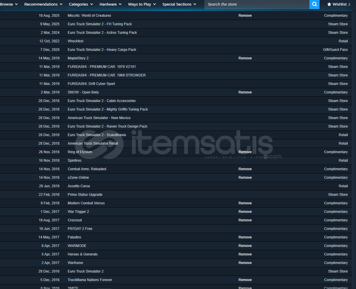Screen dimensions: 356x289
Task: Remove SNOW - Open Beta license
Action: 245,92
